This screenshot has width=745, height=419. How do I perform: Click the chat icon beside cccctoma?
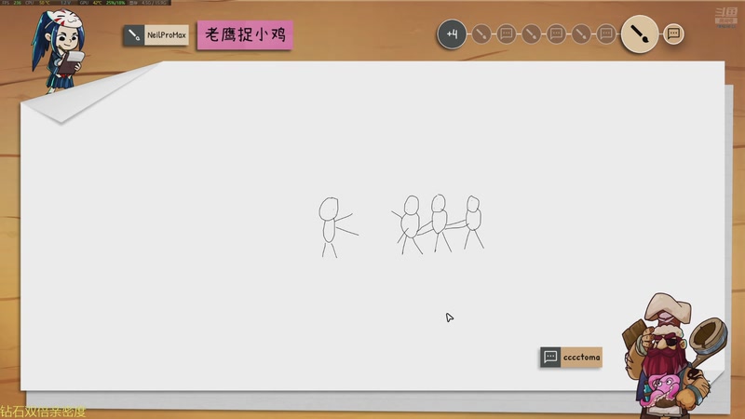click(550, 358)
